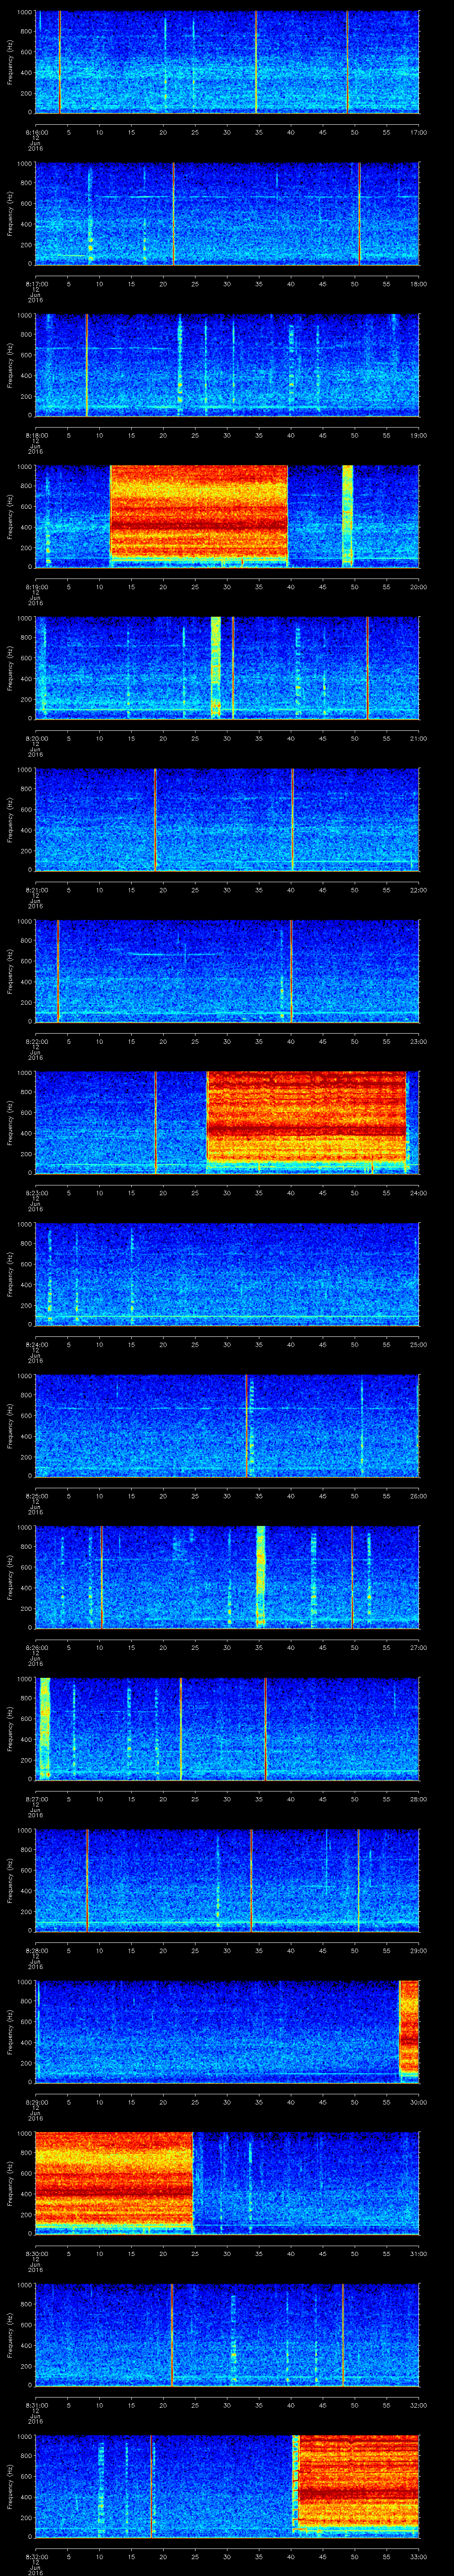Open the spectrogram panel starting at 8:18:00
The height and width of the screenshot is (2576, 454).
click(x=227, y=365)
